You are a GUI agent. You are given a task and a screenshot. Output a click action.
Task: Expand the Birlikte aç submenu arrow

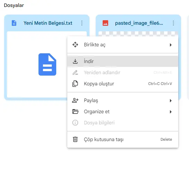171,45
